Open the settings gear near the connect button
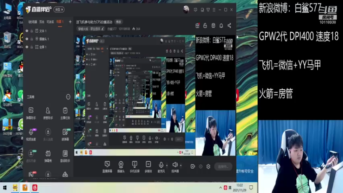Screen dimensions: 343x193 pyautogui.click(x=208, y=166)
